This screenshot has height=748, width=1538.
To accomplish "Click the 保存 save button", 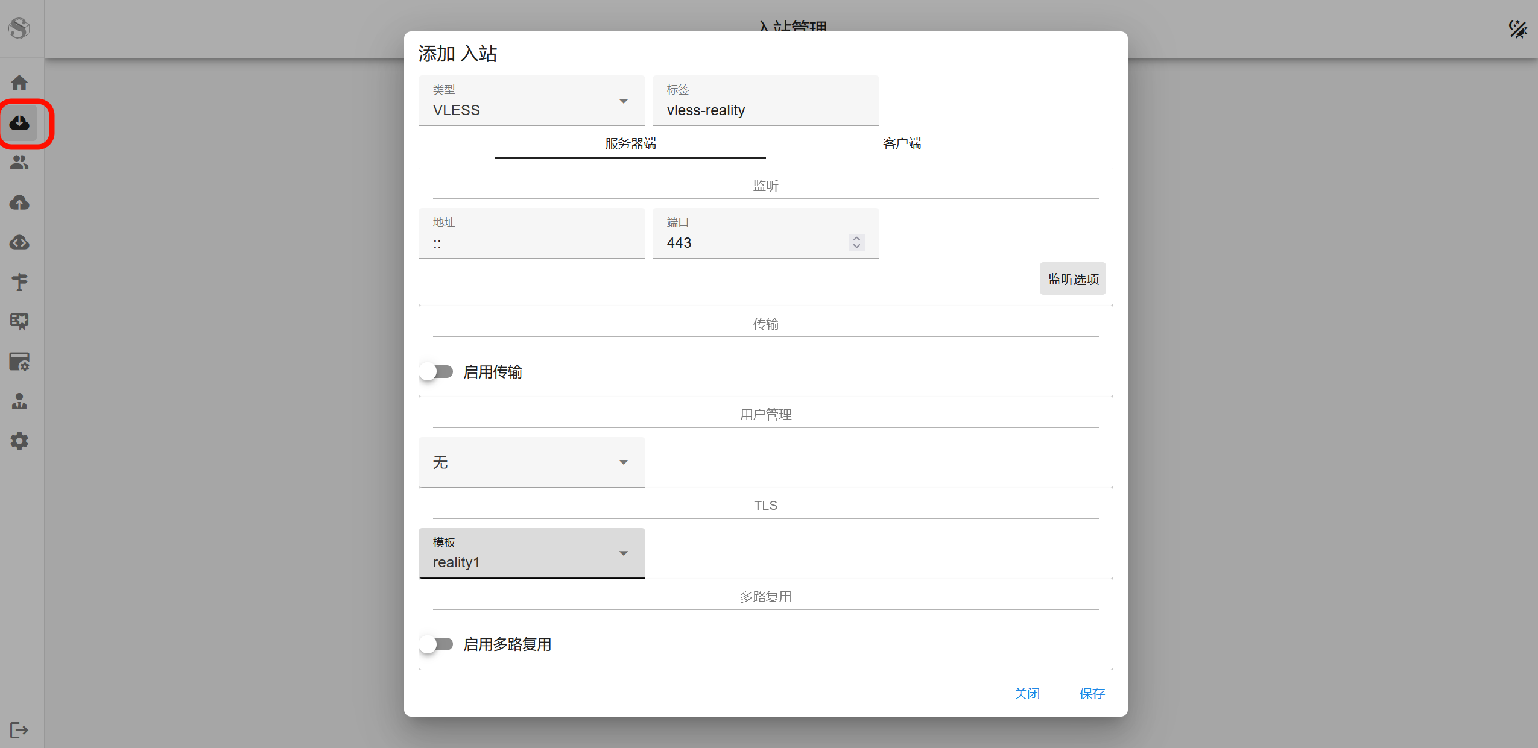I will (1092, 694).
